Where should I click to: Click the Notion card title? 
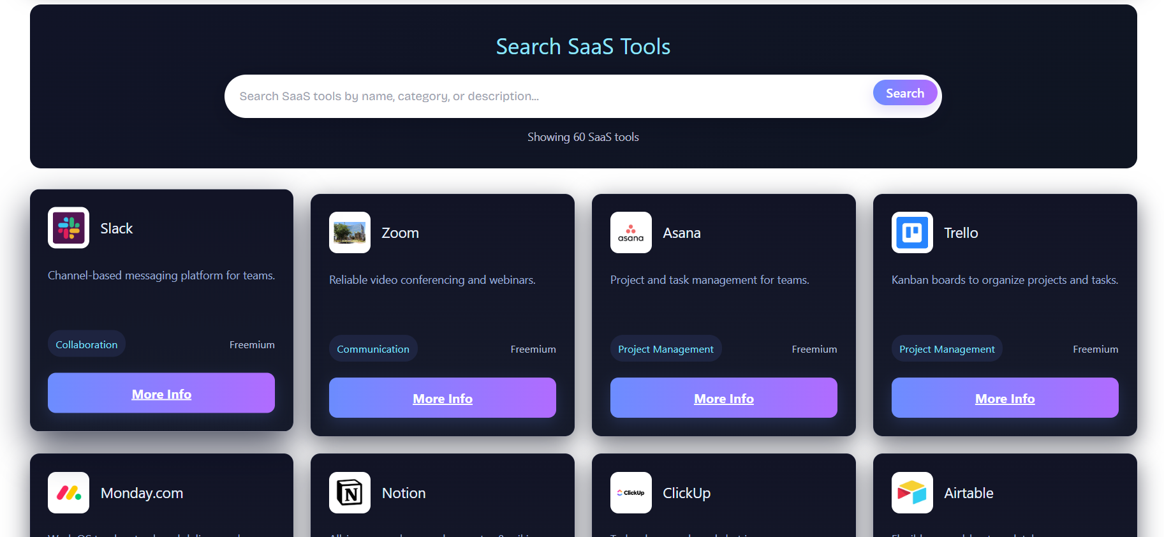click(404, 493)
